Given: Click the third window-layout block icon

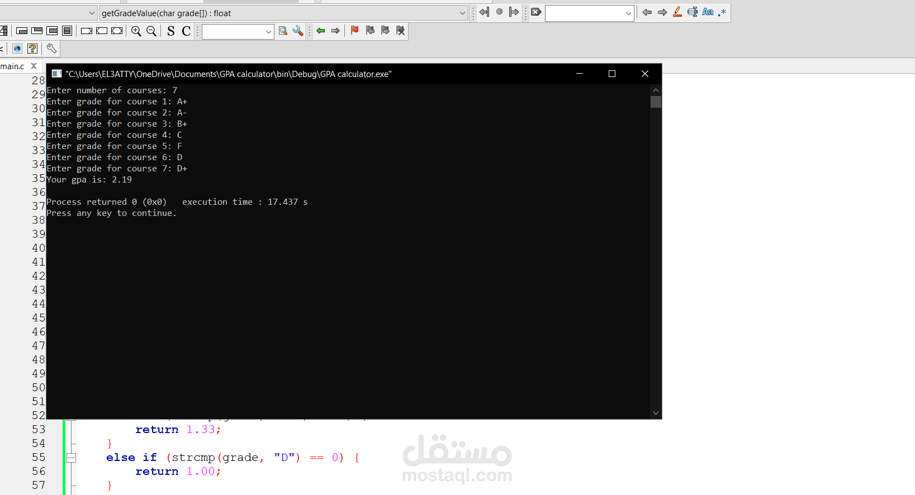Looking at the screenshot, I should pos(52,31).
